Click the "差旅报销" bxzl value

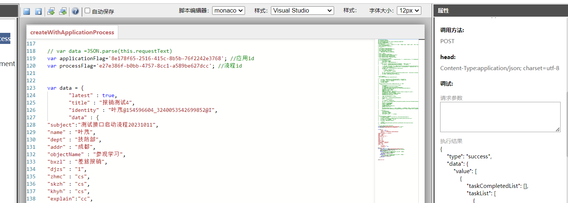pos(90,162)
